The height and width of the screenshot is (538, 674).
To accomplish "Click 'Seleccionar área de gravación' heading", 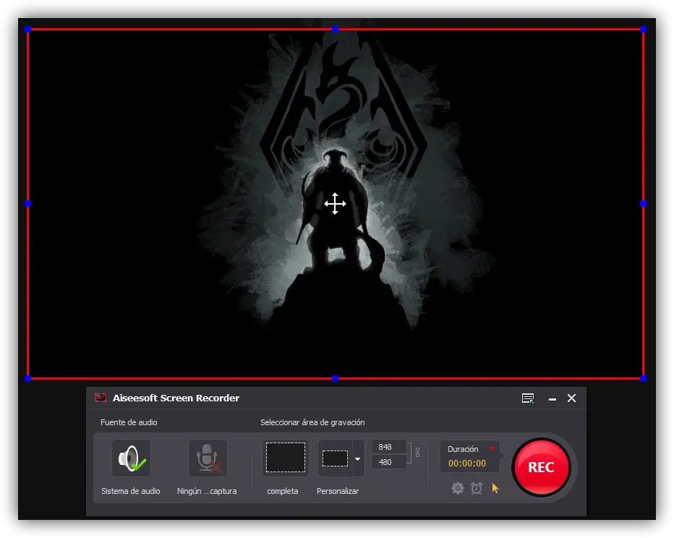I will tap(312, 422).
